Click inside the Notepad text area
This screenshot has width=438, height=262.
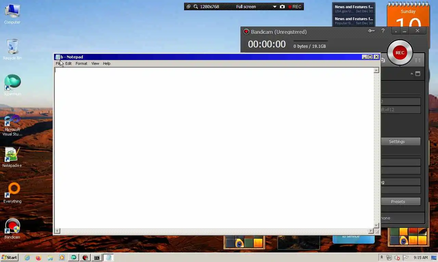point(214,147)
